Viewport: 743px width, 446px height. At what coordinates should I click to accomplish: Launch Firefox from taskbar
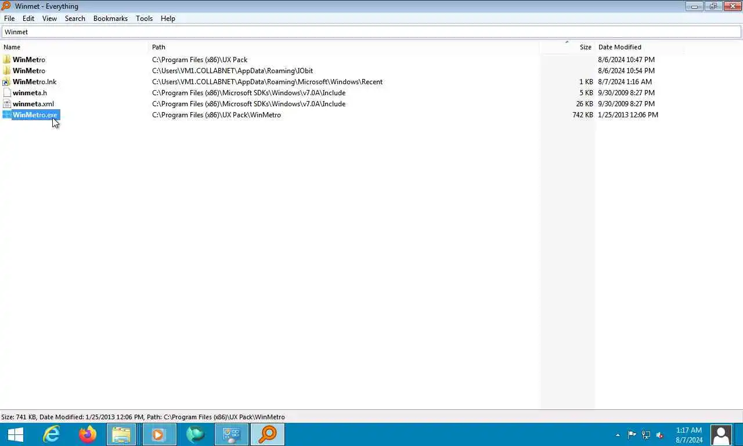[88, 434]
